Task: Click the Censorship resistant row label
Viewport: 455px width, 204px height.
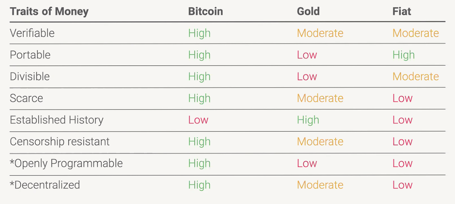Action: [59, 141]
